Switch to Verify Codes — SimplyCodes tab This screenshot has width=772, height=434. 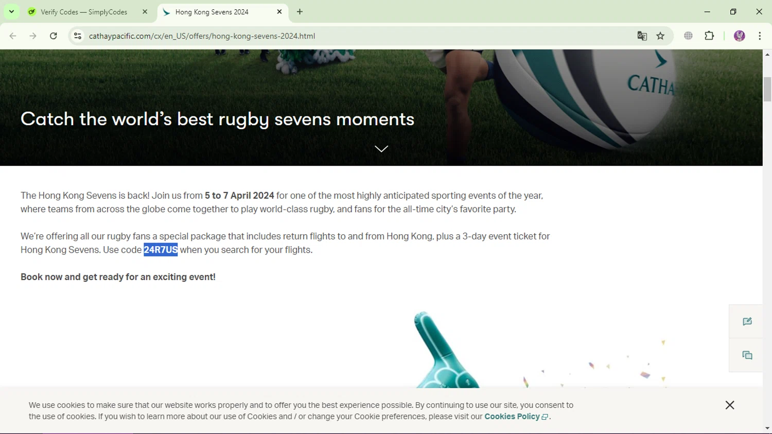[x=84, y=12]
